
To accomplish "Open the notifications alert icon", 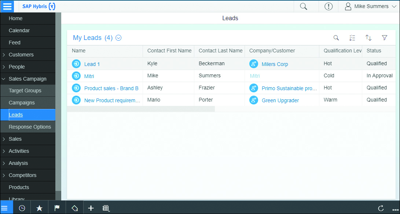I will pyautogui.click(x=328, y=6).
